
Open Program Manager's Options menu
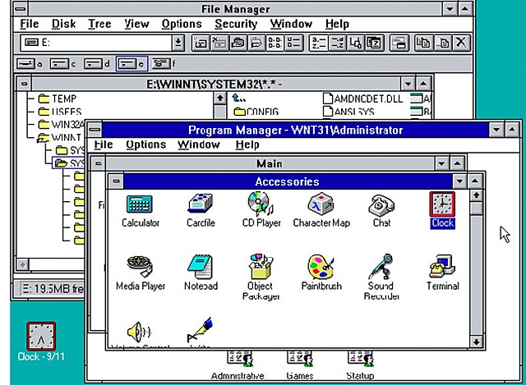pos(146,144)
